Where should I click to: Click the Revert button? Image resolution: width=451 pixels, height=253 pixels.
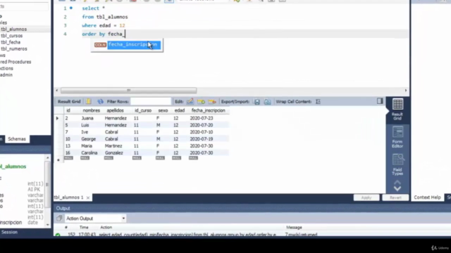coord(395,197)
